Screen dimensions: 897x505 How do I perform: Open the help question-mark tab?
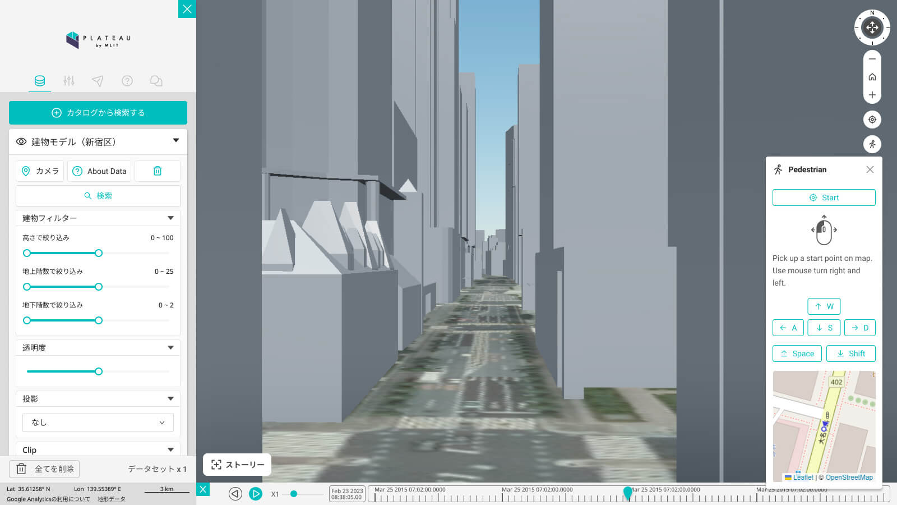(x=127, y=81)
